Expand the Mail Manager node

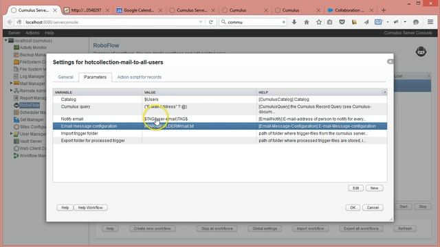[11, 83]
